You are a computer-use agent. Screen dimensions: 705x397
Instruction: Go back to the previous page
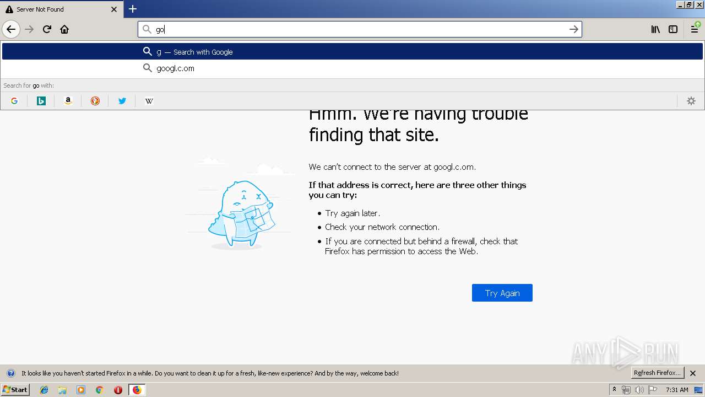coord(11,29)
